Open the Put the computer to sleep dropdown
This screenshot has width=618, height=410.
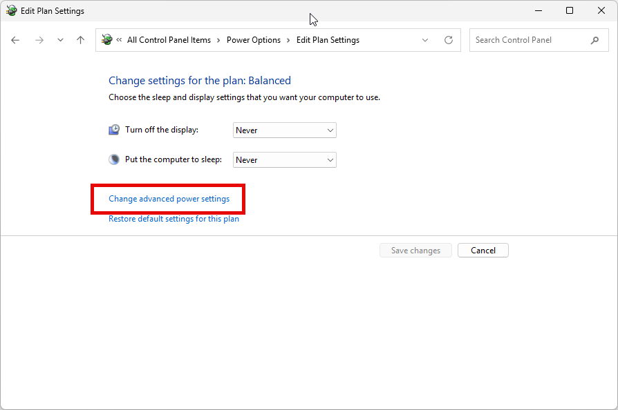pos(284,159)
